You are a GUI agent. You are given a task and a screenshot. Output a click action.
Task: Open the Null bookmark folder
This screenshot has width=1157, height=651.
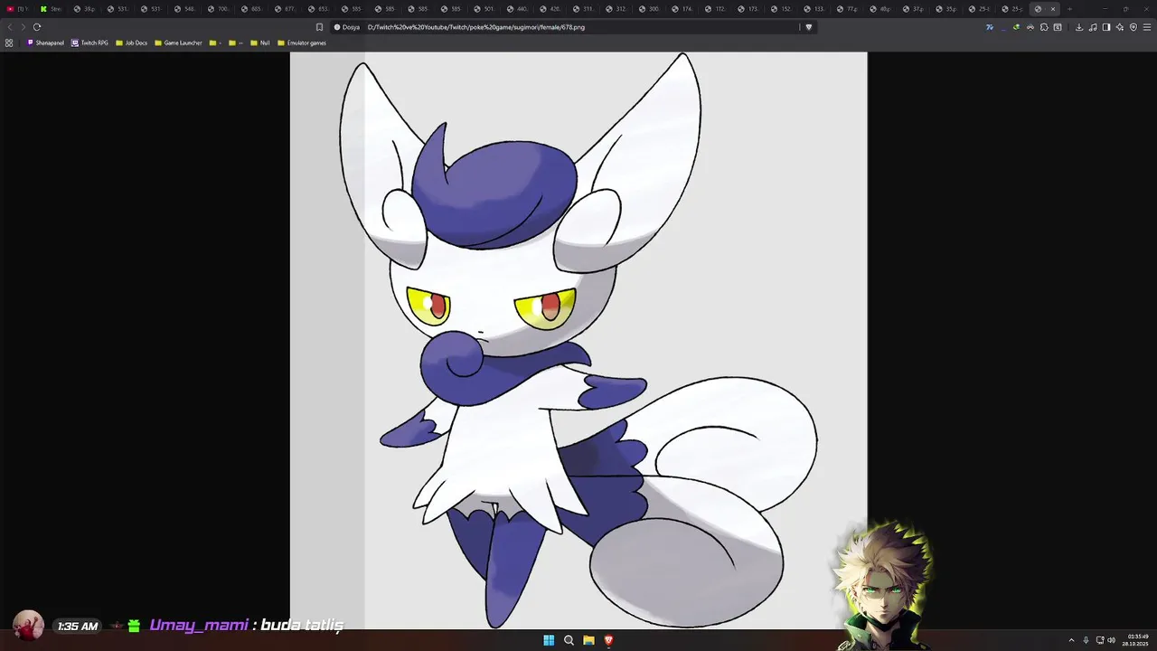point(260,42)
